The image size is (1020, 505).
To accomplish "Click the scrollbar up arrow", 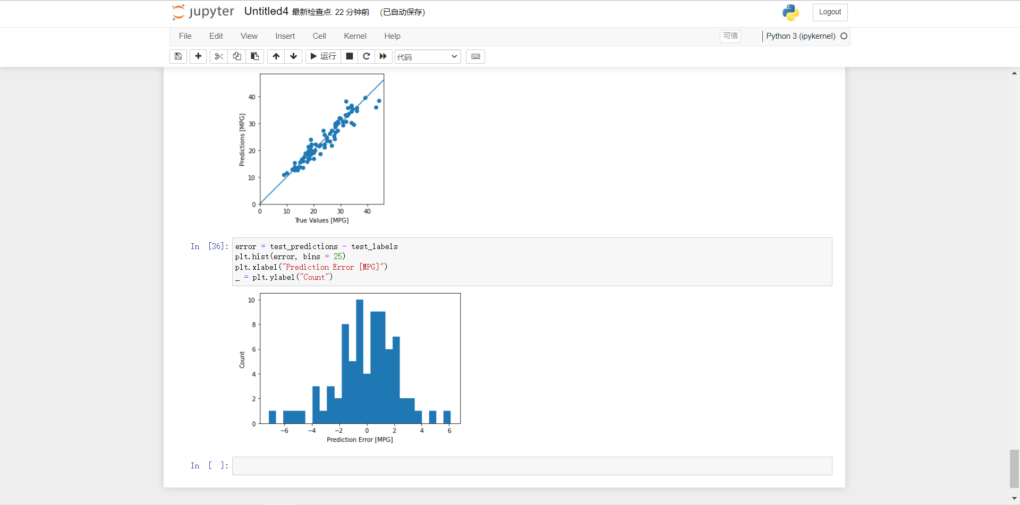I will point(1015,73).
